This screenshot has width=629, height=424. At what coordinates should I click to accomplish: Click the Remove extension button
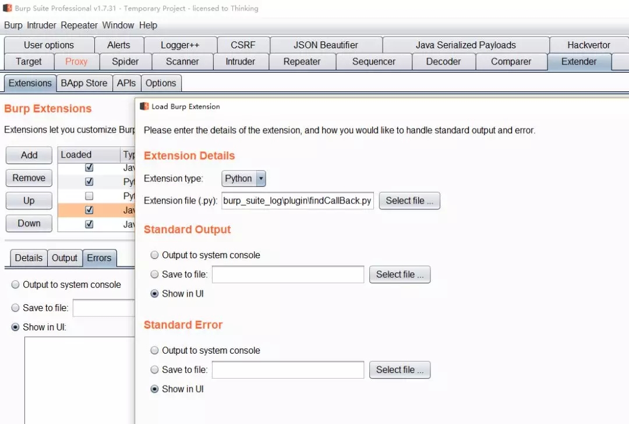[x=29, y=178]
